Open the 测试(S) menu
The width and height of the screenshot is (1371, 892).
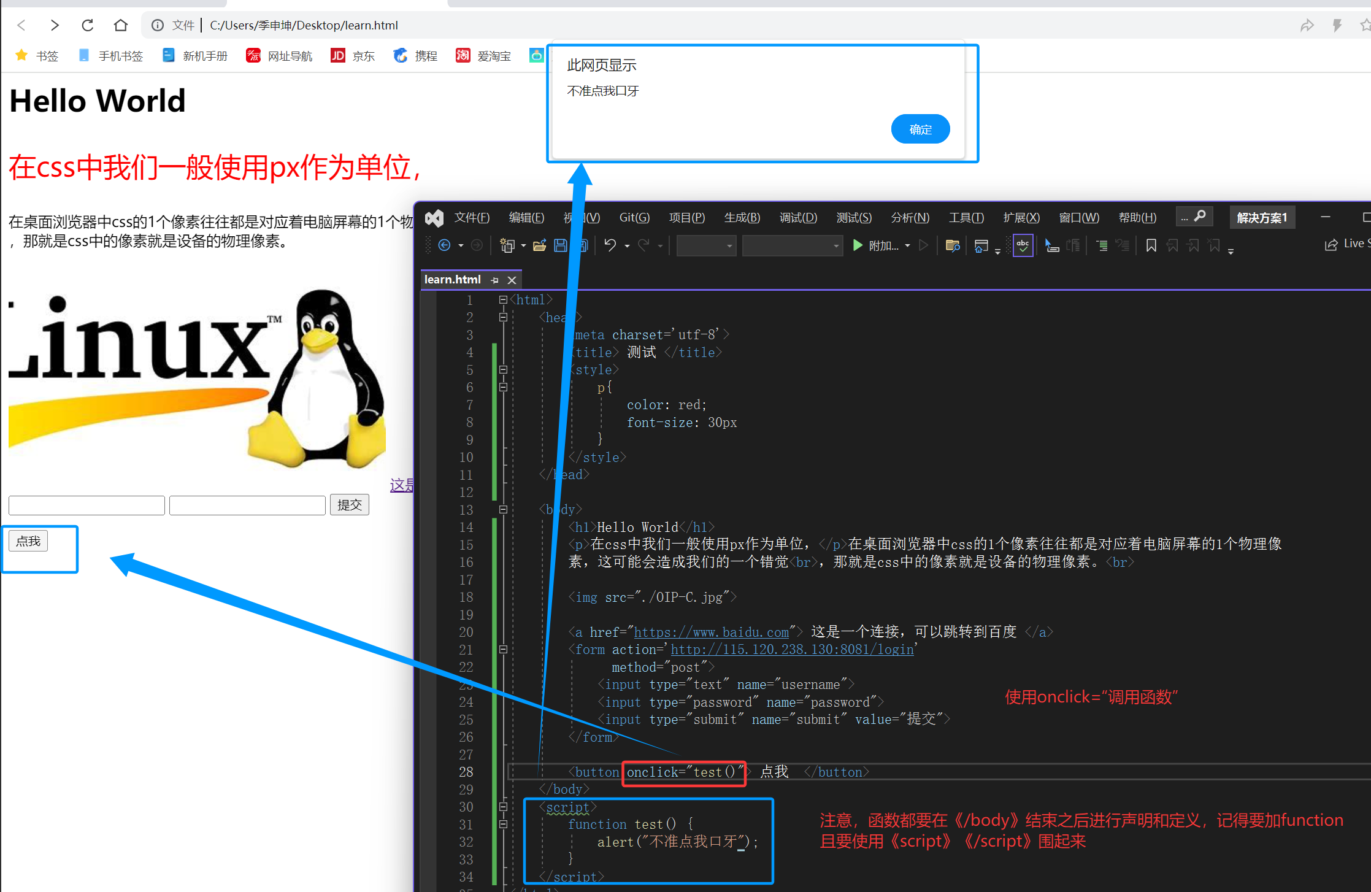(x=854, y=218)
